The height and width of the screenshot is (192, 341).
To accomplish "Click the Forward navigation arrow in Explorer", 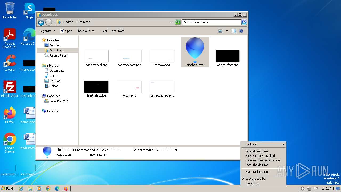I will pyautogui.click(x=48, y=22).
